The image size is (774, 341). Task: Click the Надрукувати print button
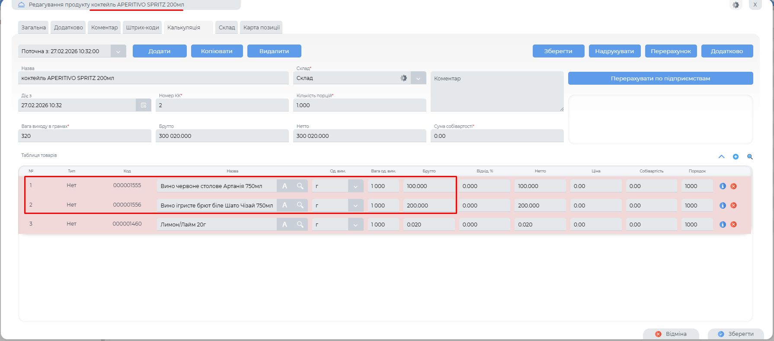pyautogui.click(x=614, y=51)
